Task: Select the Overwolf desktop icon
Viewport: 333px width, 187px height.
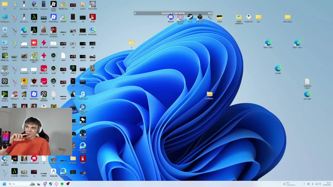Action: pos(83,121)
